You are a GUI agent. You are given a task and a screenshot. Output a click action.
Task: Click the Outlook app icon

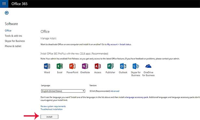123,66
